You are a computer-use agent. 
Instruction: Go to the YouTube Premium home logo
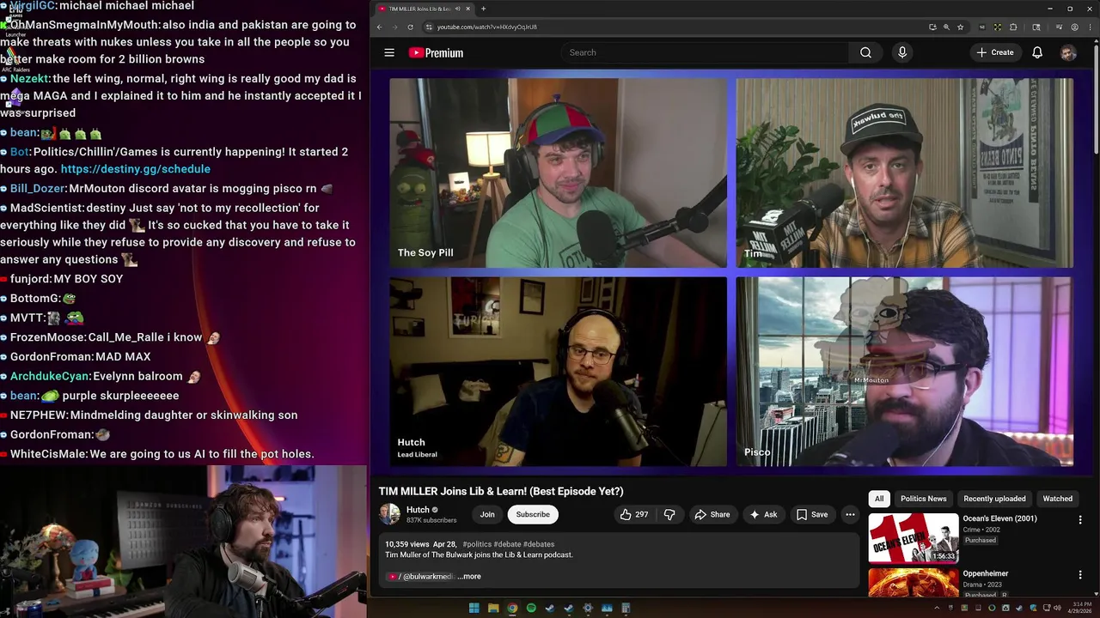click(436, 52)
